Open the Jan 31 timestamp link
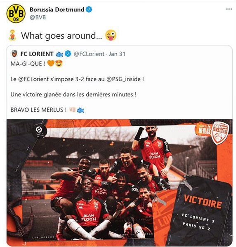 (x=117, y=54)
